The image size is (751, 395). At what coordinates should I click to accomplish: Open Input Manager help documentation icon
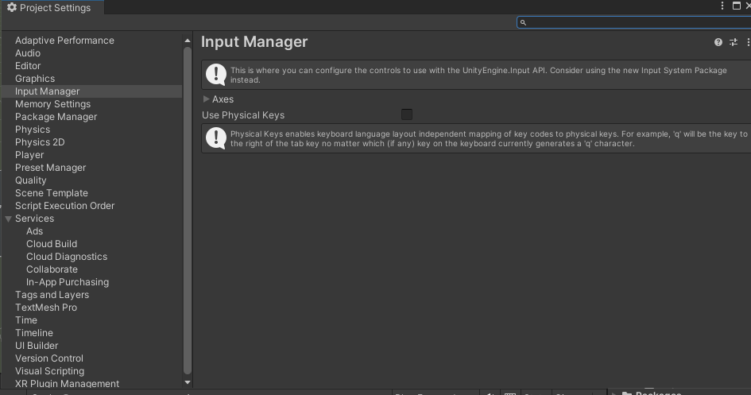tap(718, 42)
